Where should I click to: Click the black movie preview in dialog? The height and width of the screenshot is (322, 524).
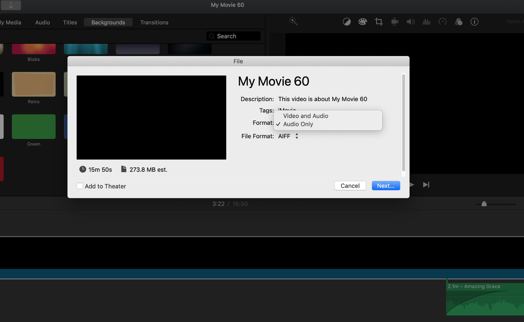[151, 117]
